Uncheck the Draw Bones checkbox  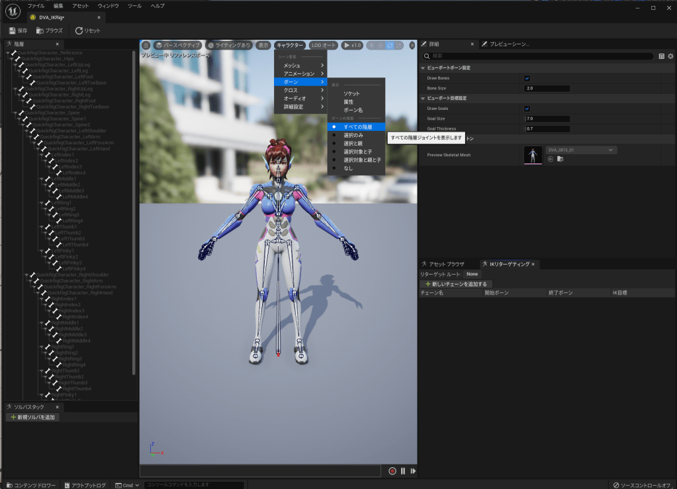click(x=527, y=78)
